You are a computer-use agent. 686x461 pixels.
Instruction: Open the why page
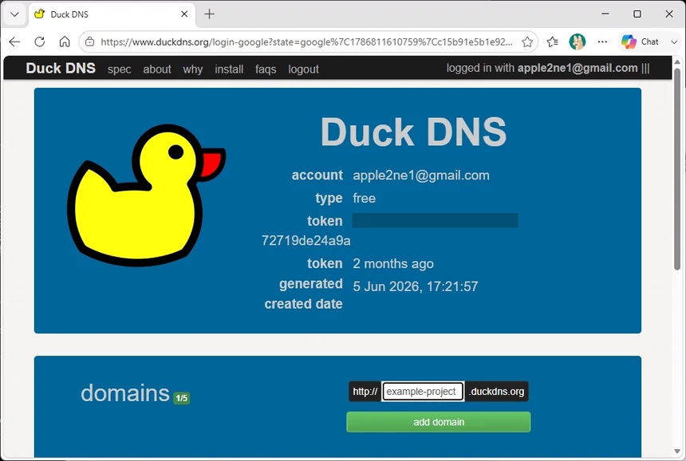tap(192, 69)
